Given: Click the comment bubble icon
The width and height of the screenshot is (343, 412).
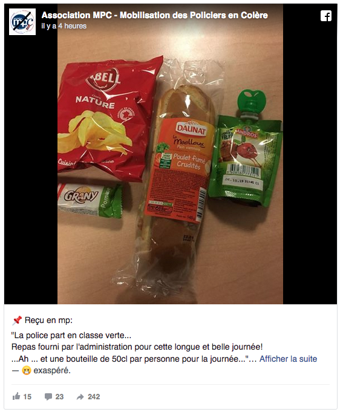Looking at the screenshot, I should pos(48,396).
